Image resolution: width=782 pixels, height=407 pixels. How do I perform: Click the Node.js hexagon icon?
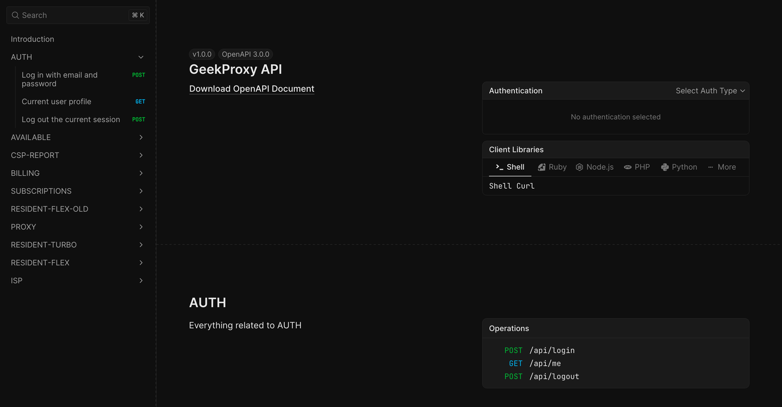pos(579,167)
